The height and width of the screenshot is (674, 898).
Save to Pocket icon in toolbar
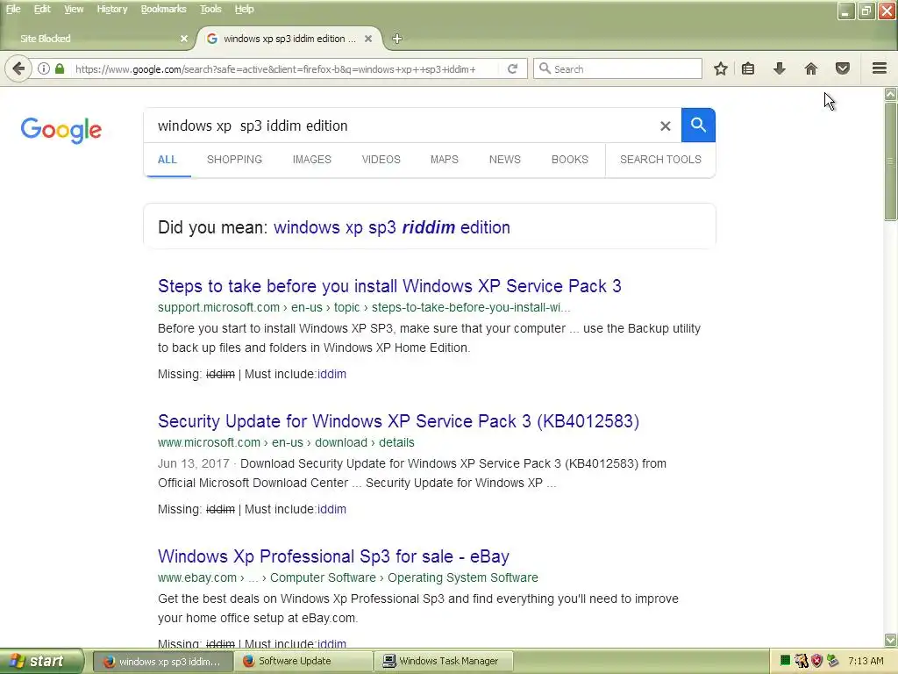(x=843, y=68)
